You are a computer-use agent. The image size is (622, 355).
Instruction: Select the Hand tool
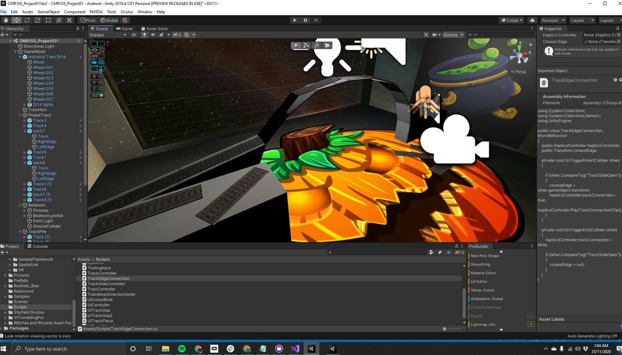click(6, 20)
